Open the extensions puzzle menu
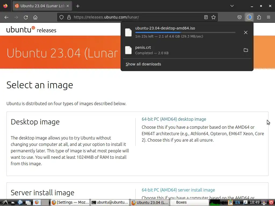Viewport: 275px width, 206px height. [x=259, y=17]
